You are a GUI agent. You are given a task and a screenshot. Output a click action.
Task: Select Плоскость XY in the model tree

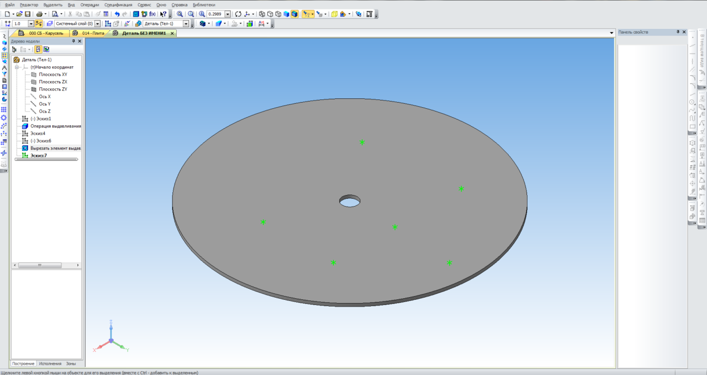(x=53, y=74)
